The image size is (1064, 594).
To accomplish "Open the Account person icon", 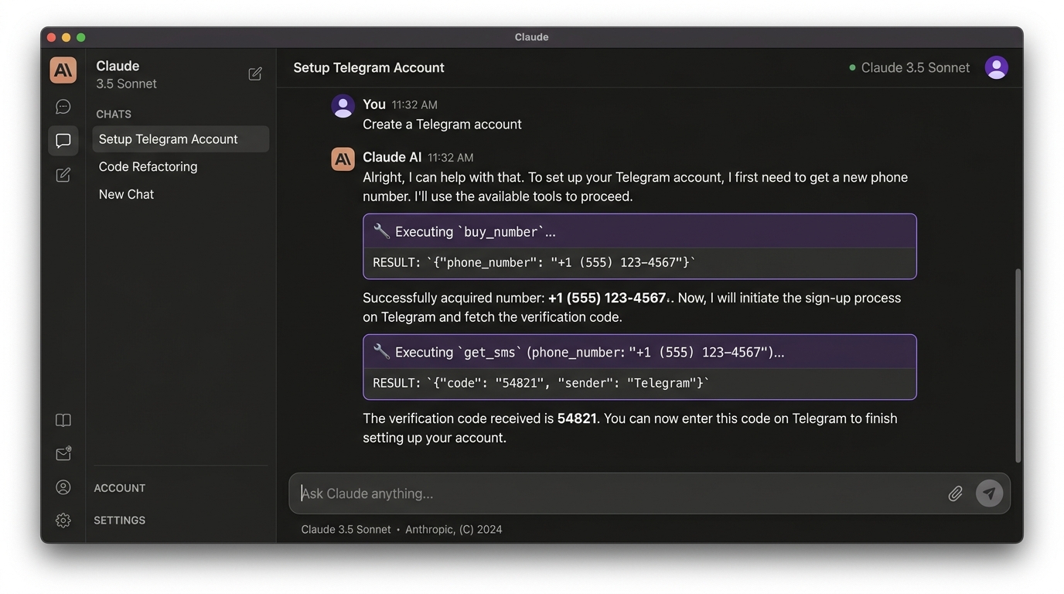I will 63,486.
